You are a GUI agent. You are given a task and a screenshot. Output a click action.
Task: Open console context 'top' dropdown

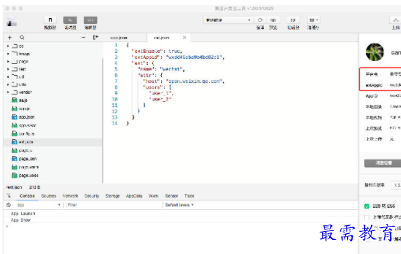coord(38,205)
